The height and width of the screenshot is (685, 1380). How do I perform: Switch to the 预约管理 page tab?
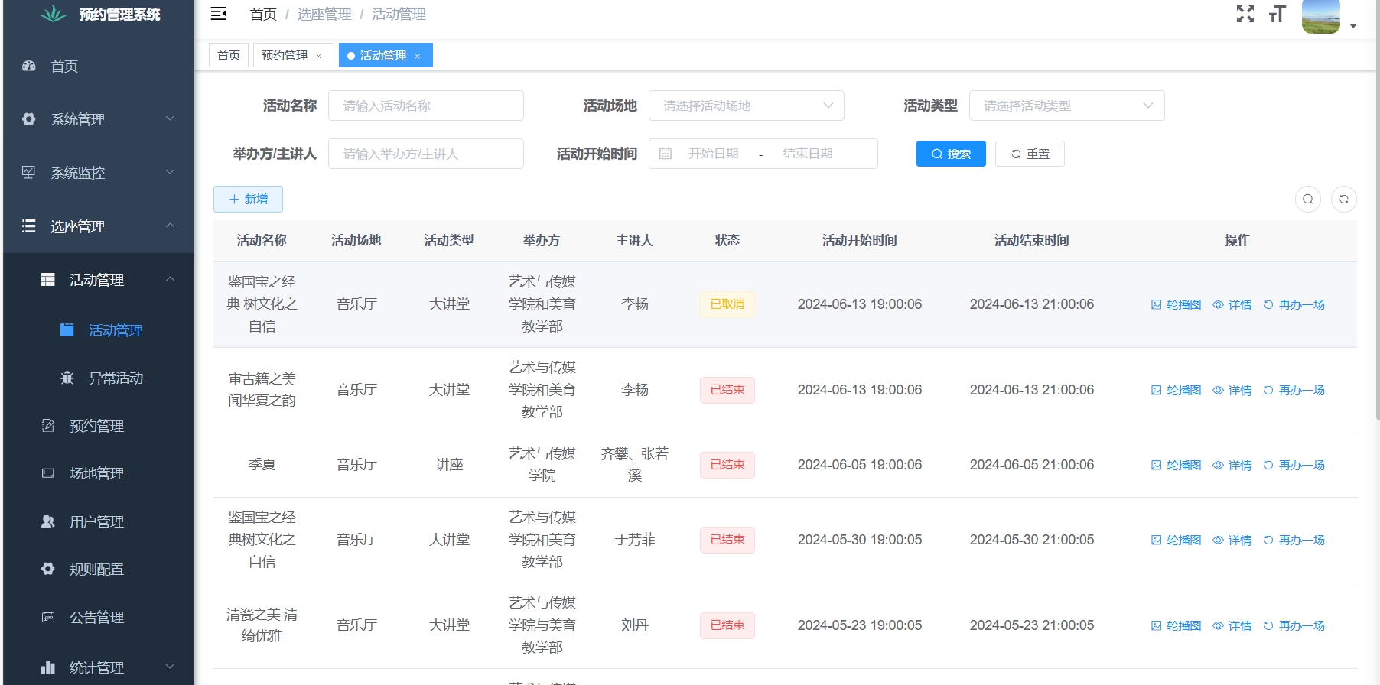[285, 55]
